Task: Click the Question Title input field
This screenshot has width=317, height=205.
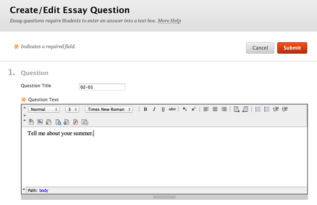Action: (x=102, y=87)
